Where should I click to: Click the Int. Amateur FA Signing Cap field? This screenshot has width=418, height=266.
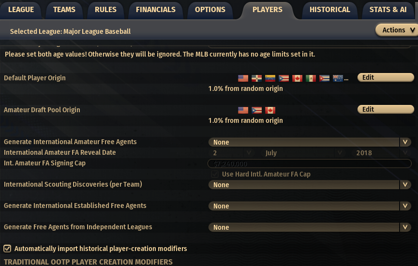click(310, 163)
